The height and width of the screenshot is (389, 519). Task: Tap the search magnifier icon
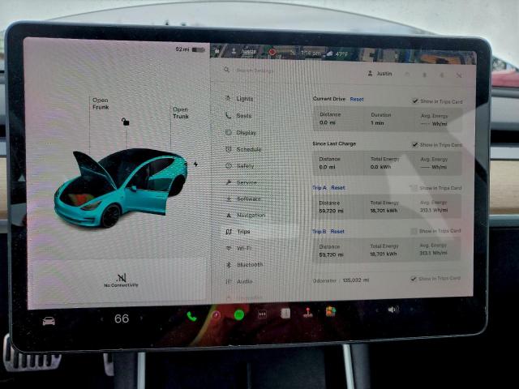[227, 70]
